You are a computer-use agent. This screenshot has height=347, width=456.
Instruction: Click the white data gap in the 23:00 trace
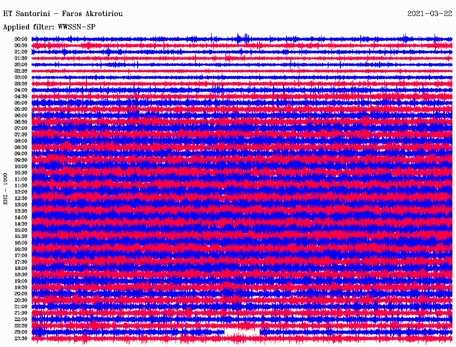(242, 332)
